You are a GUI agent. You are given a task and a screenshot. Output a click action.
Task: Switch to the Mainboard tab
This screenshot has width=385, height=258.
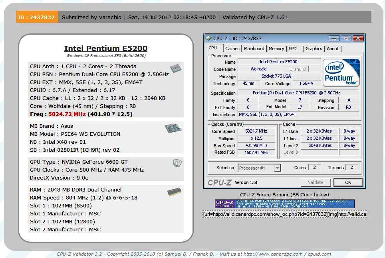pos(254,49)
